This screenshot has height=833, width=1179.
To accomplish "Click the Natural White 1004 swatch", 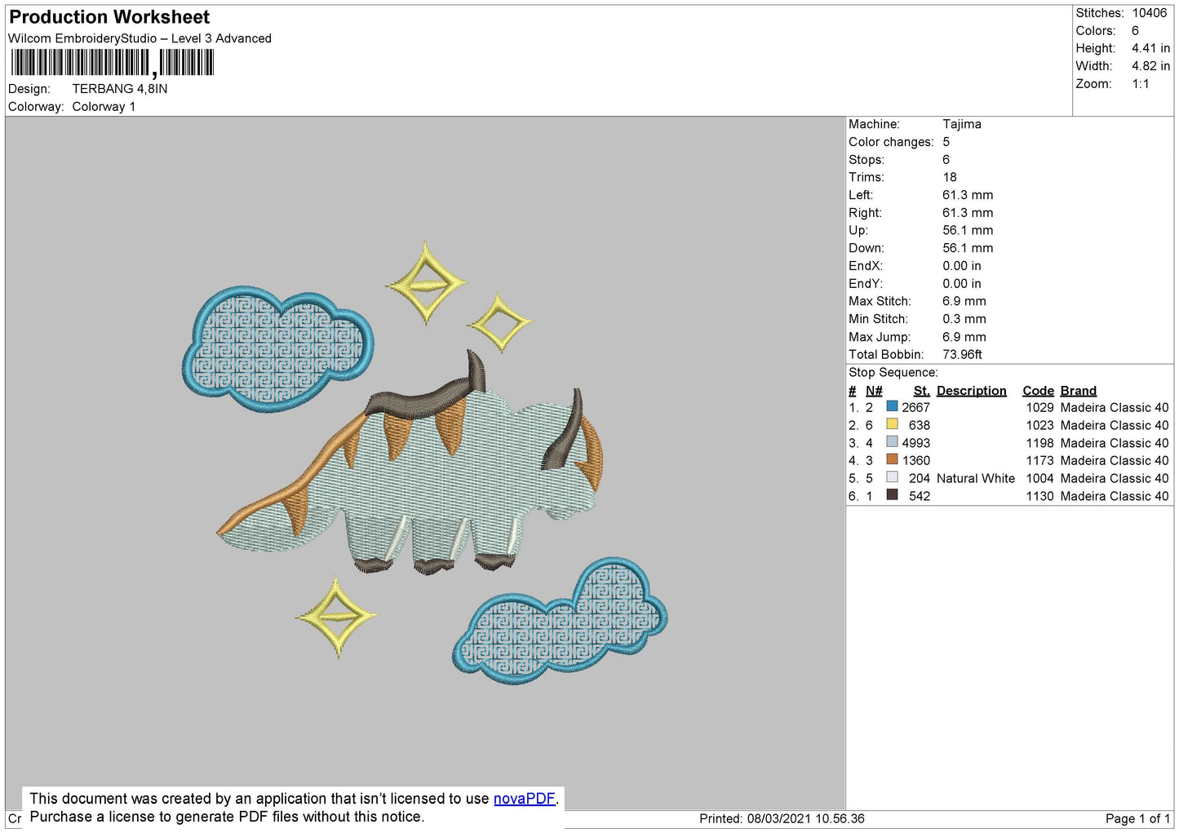I will (892, 477).
